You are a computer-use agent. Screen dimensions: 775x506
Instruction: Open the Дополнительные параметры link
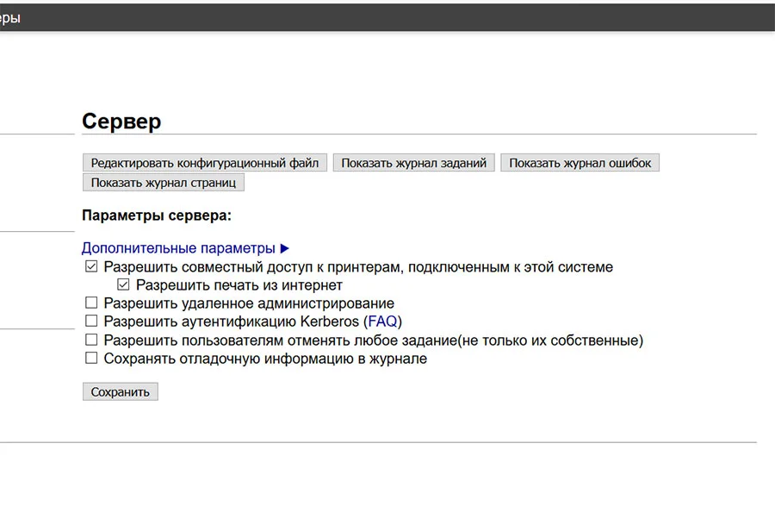pos(178,247)
